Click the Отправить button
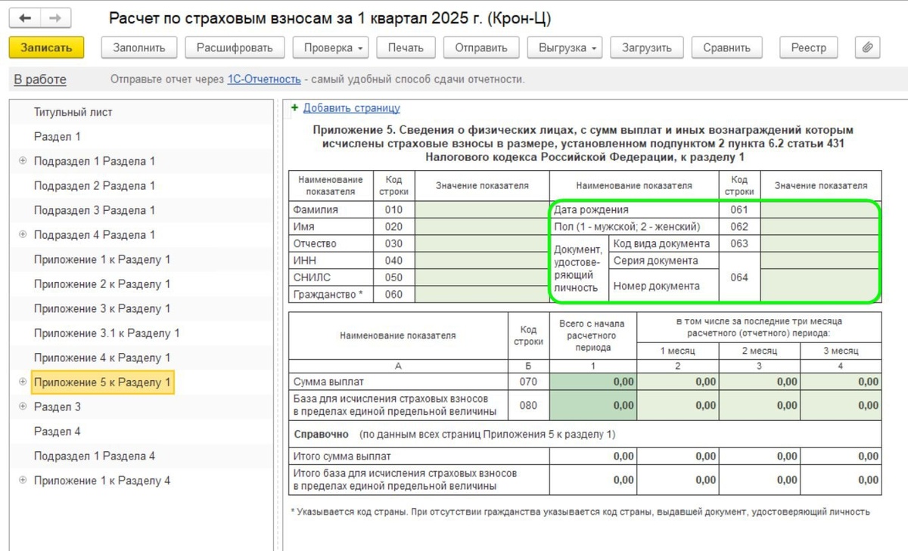The image size is (908, 551). click(481, 48)
